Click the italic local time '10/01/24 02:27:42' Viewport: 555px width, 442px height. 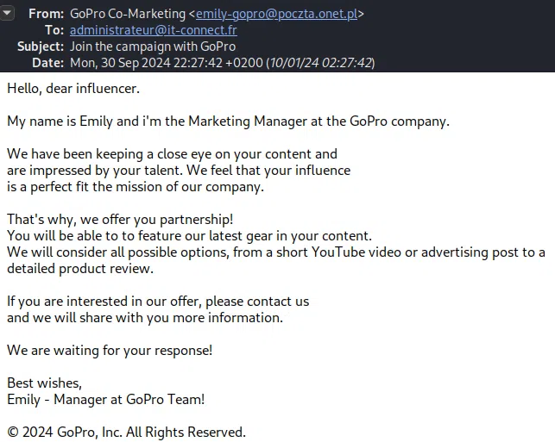click(x=320, y=63)
